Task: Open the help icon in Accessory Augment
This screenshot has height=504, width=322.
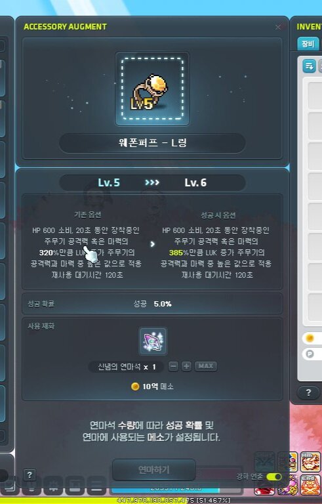Action: click(x=30, y=474)
